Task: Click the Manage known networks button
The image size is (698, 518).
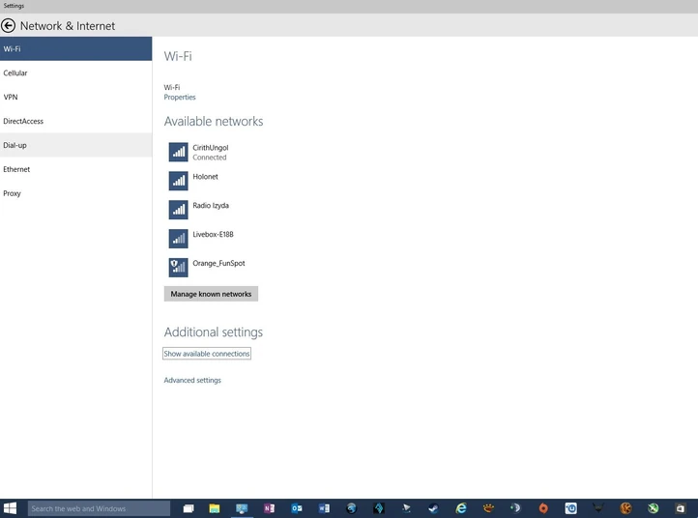Action: [x=211, y=294]
